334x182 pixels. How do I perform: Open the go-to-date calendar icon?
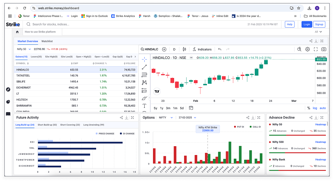tap(191, 108)
